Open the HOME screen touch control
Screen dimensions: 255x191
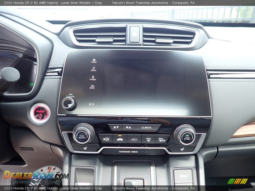(94, 60)
